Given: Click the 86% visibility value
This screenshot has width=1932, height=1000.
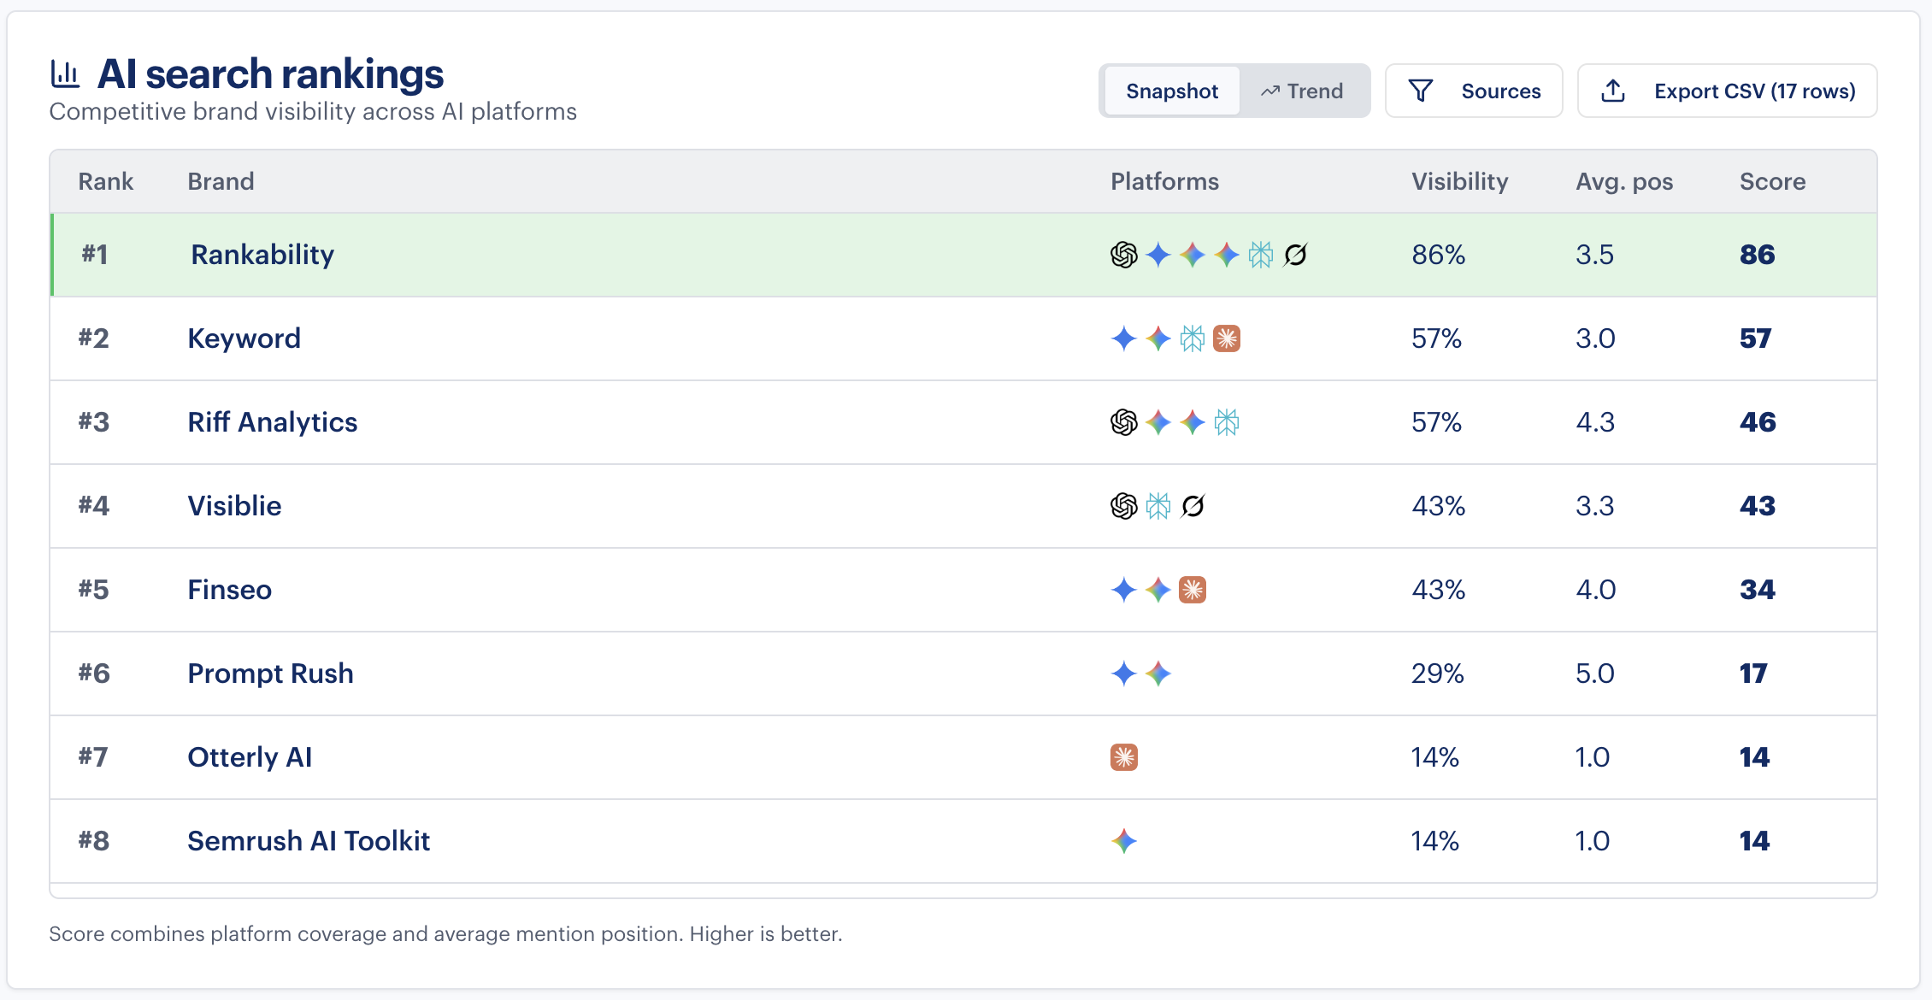Looking at the screenshot, I should (x=1439, y=255).
